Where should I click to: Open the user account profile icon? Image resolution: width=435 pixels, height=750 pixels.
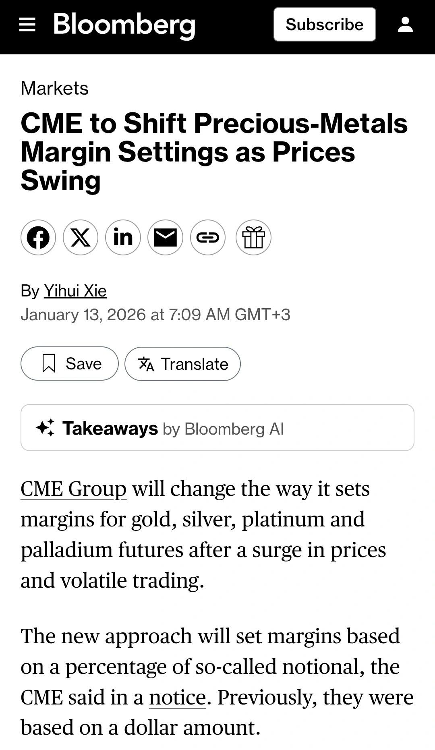405,25
